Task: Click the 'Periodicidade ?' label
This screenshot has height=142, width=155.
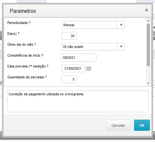Action: pos(19,23)
